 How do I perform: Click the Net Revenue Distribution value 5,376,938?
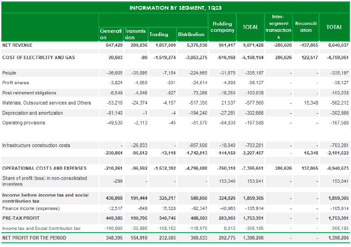[x=194, y=46]
